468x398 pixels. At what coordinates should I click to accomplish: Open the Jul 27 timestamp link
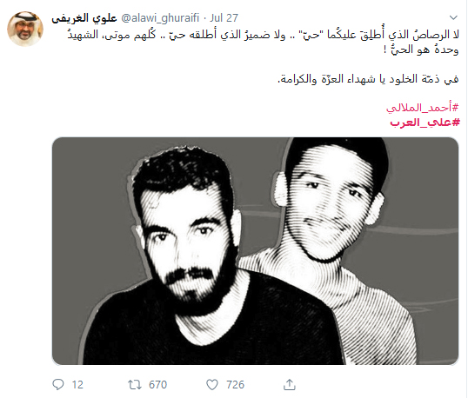click(224, 18)
